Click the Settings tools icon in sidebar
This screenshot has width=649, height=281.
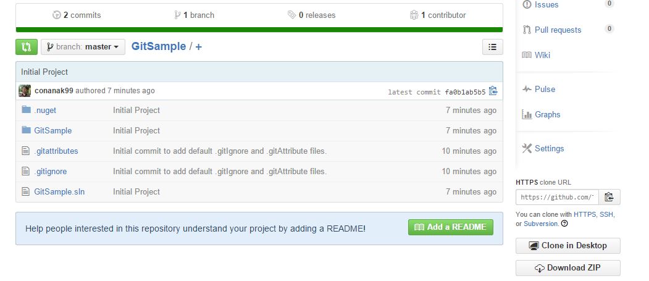pyautogui.click(x=527, y=148)
